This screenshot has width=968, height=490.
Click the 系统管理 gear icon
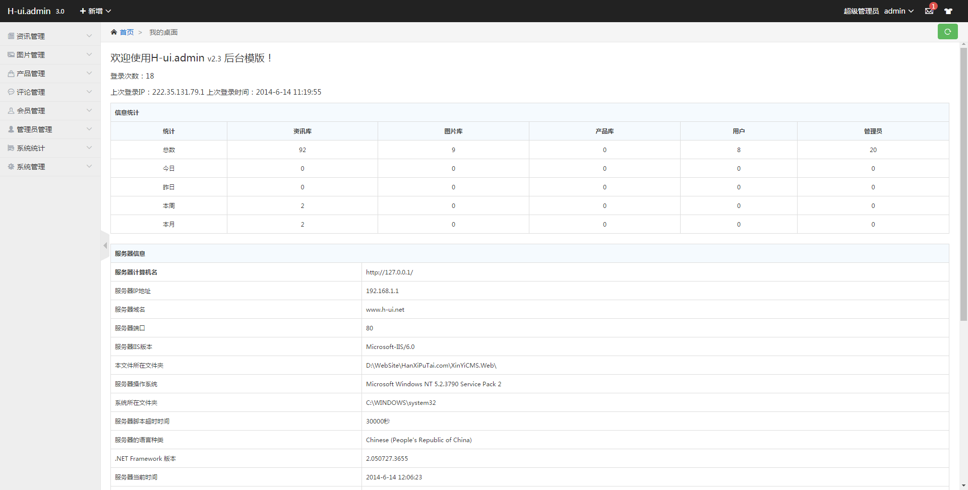11,167
